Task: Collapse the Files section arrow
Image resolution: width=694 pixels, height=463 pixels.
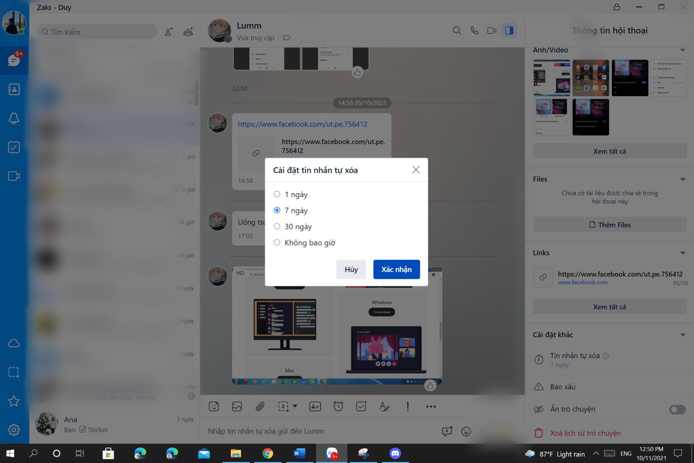Action: pyautogui.click(x=683, y=179)
